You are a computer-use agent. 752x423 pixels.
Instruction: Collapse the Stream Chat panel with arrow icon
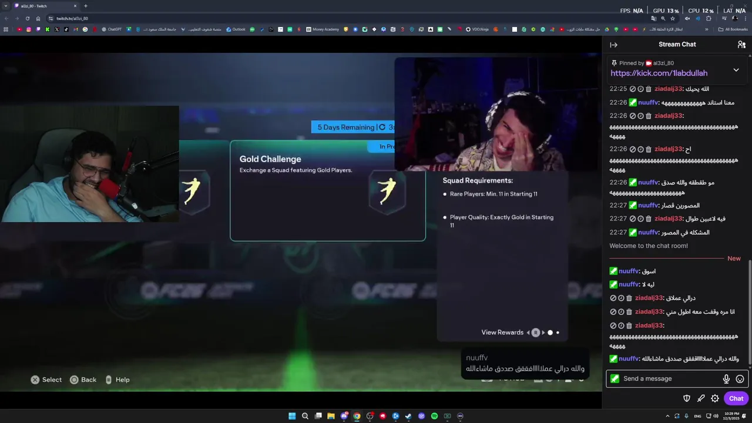point(613,45)
